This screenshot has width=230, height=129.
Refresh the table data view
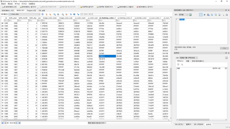coord(42,14)
